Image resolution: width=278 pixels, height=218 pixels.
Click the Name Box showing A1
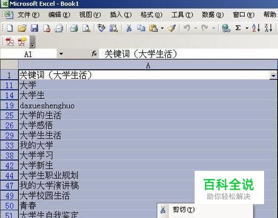click(28, 54)
